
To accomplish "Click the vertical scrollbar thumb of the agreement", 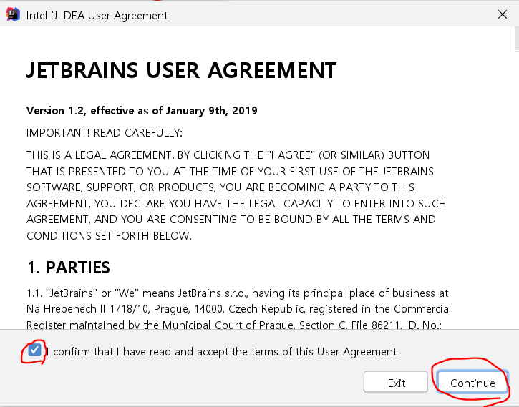I will click(517, 39).
